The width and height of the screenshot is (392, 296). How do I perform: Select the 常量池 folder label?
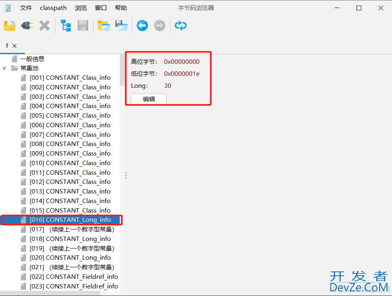pyautogui.click(x=29, y=68)
